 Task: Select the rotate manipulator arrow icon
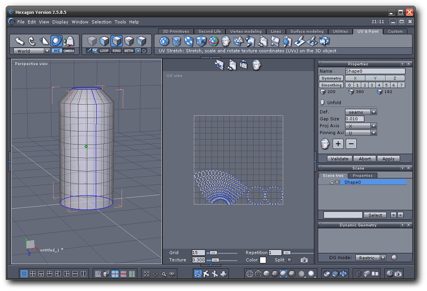tap(32, 41)
